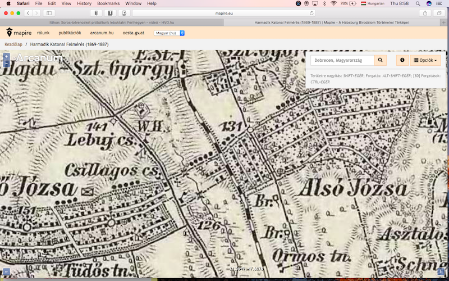Click the map zoom in plus button
The image size is (449, 281).
6,57
